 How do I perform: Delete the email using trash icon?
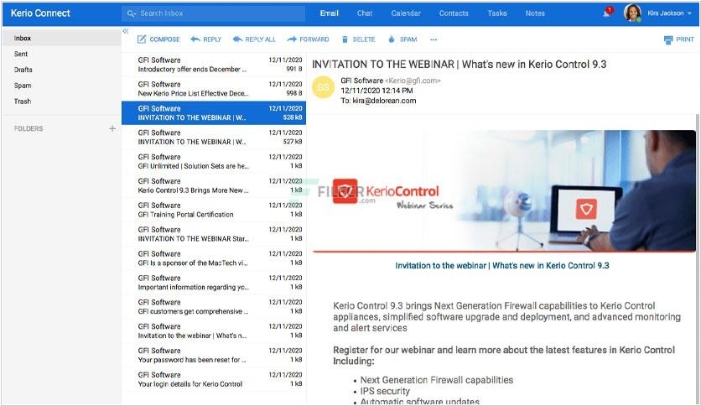[345, 39]
